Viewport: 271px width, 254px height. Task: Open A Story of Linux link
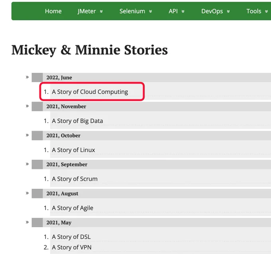tap(73, 150)
